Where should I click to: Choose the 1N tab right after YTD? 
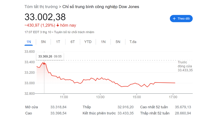tap(103, 42)
